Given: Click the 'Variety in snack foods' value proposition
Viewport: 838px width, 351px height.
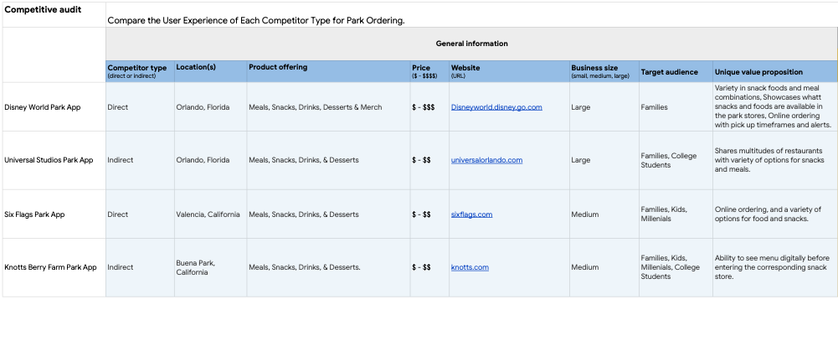Looking at the screenshot, I should coord(775,107).
